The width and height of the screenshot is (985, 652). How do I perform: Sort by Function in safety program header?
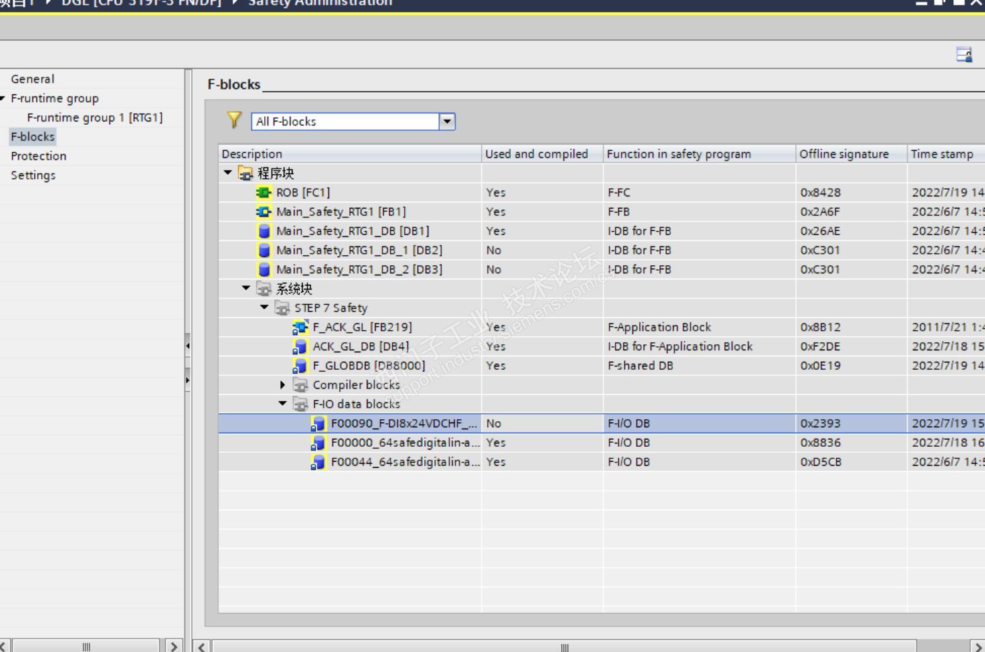click(700, 154)
